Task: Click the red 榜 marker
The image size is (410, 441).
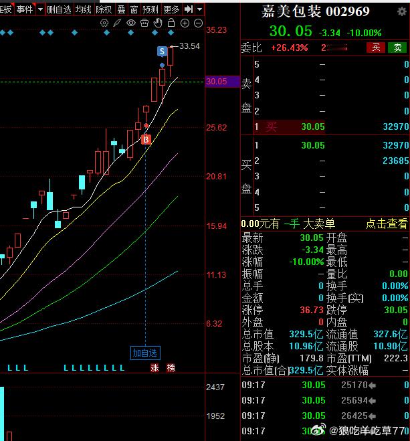Action: 171,367
